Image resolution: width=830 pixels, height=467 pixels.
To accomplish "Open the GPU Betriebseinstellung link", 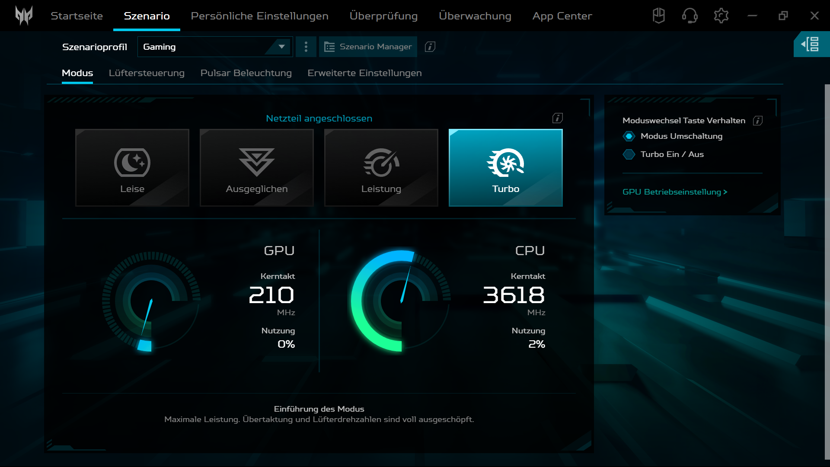I will pos(674,192).
